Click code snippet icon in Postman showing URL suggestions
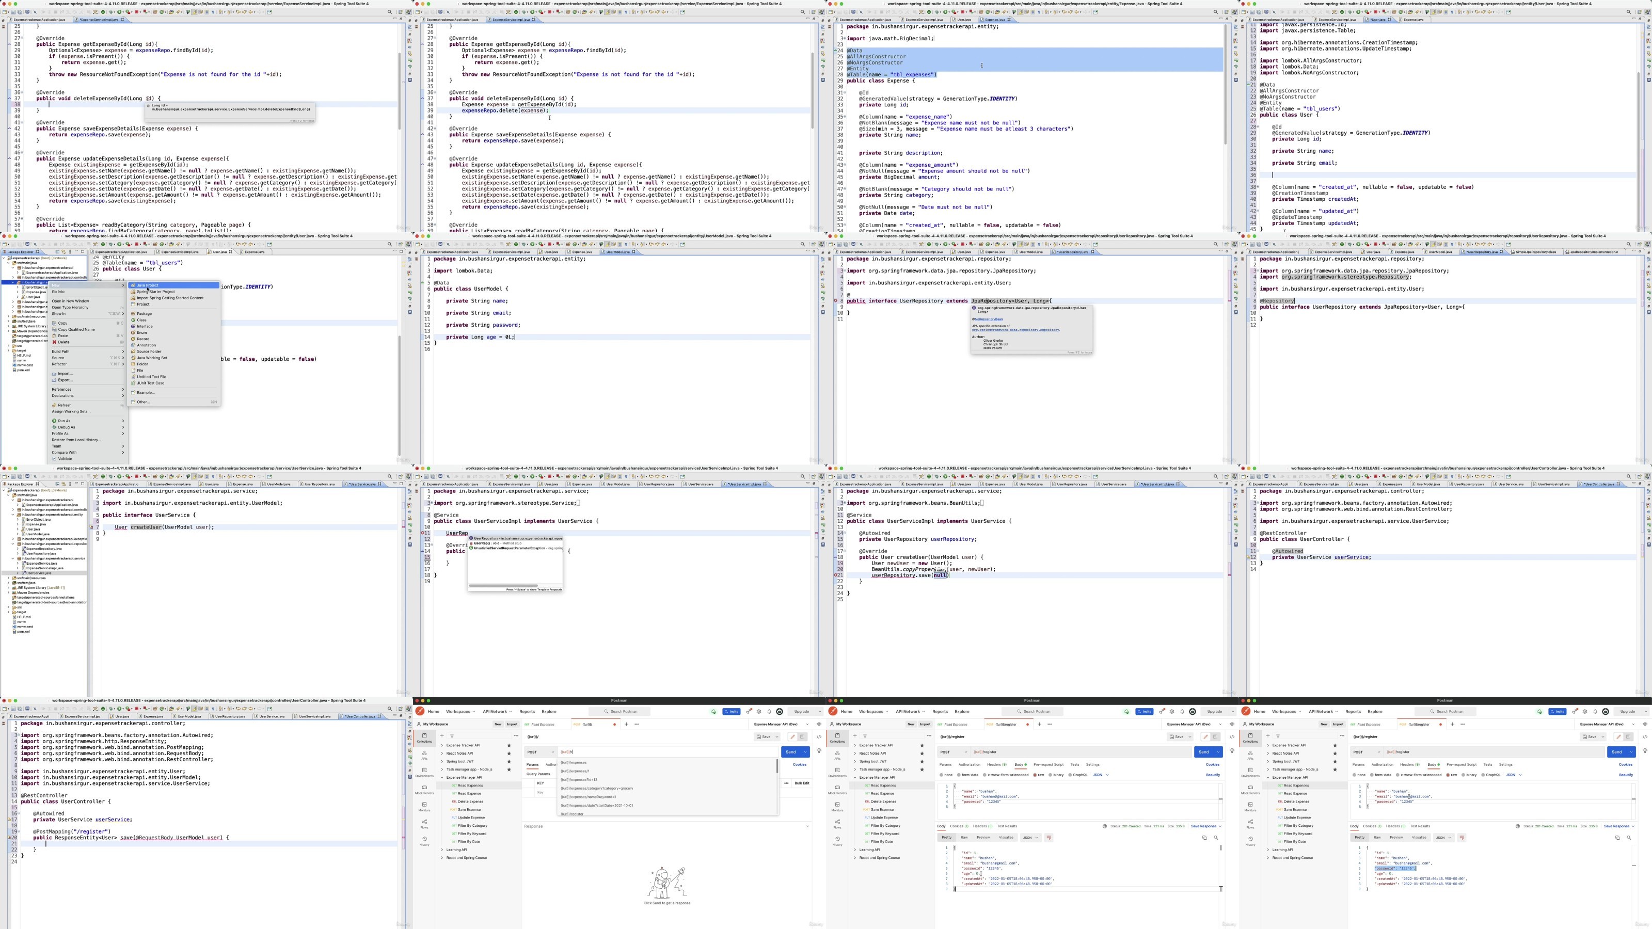This screenshot has width=1652, height=929. 819,736
